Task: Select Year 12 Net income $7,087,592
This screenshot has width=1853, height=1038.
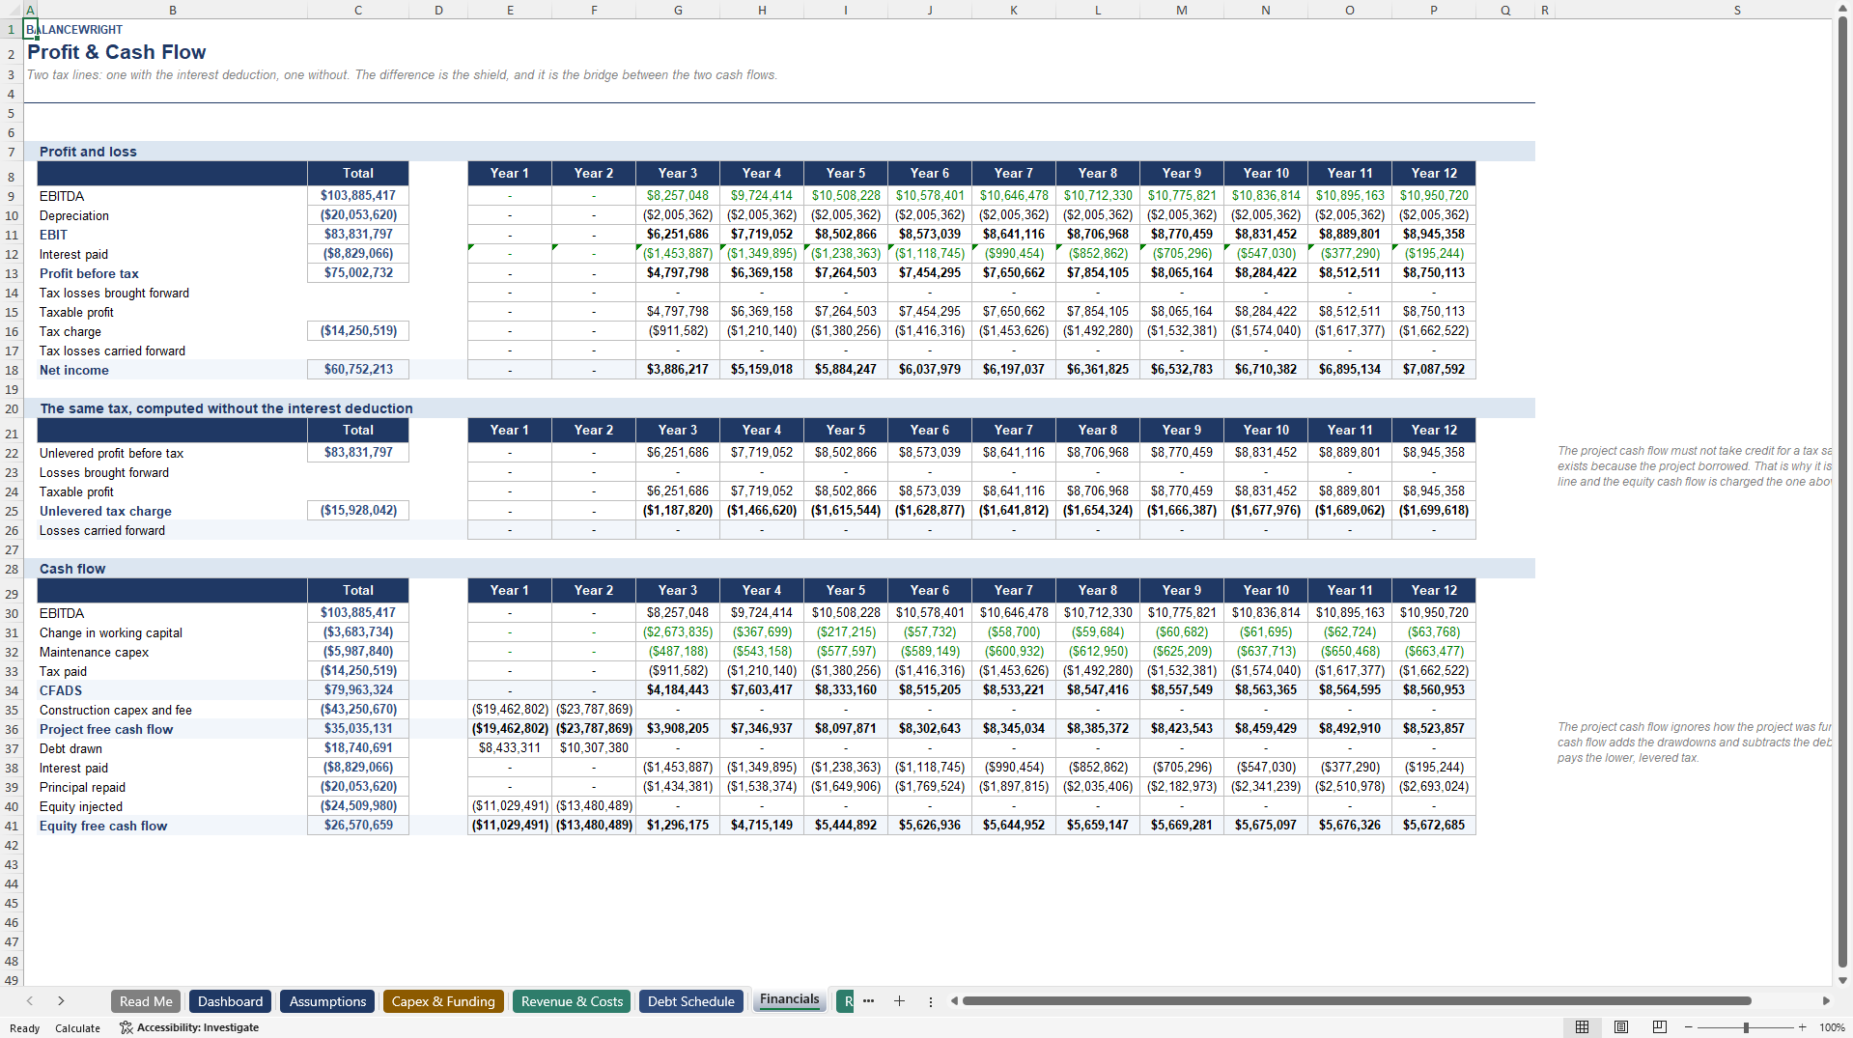Action: pyautogui.click(x=1434, y=370)
